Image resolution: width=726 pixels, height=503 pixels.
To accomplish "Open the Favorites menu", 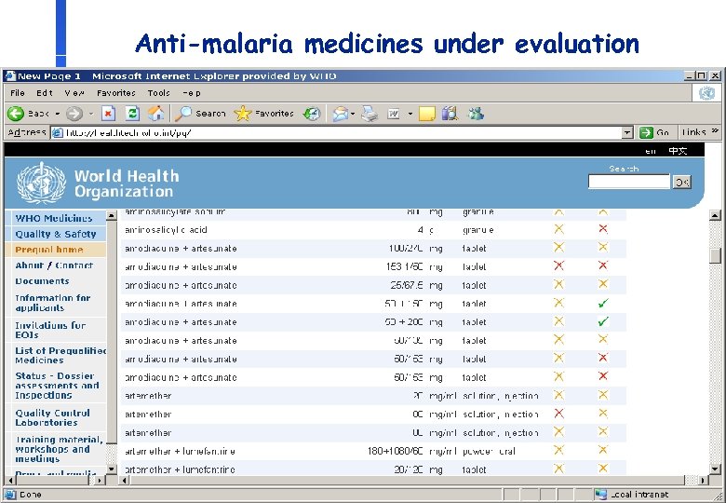I will click(115, 93).
